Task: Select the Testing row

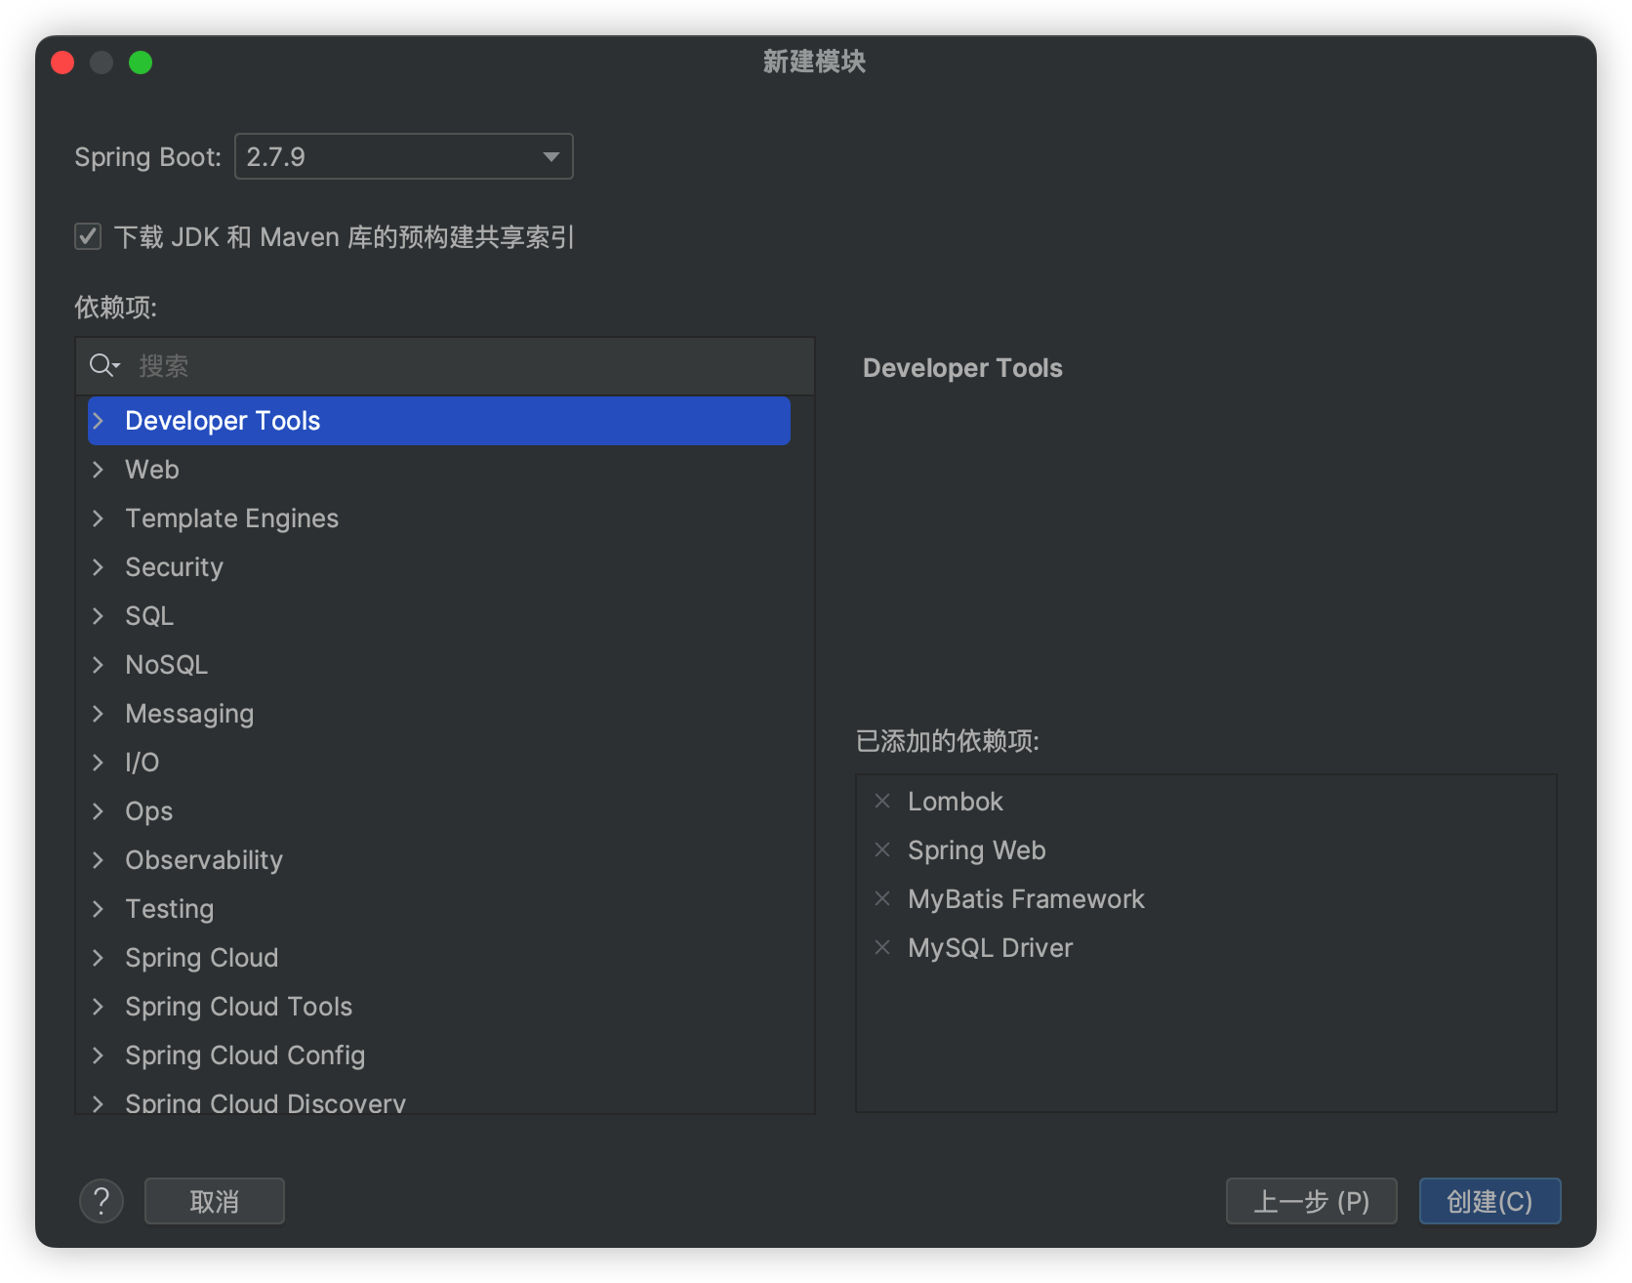Action: click(439, 909)
